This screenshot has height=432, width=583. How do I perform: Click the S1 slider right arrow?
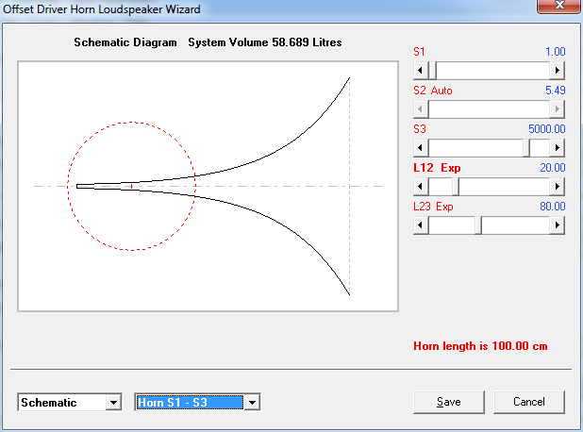(557, 70)
